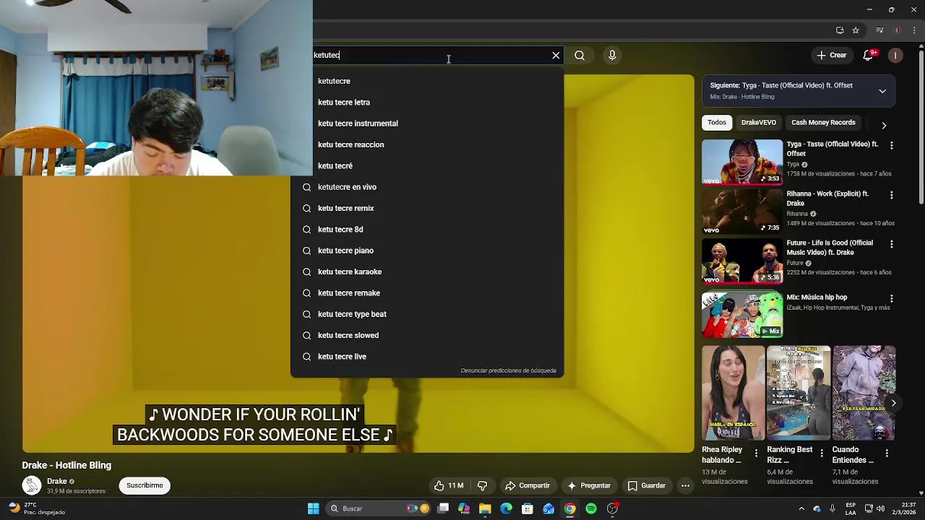925x520 pixels.
Task: Select suggestion 'ketu tecre instrumental'
Action: pos(427,123)
